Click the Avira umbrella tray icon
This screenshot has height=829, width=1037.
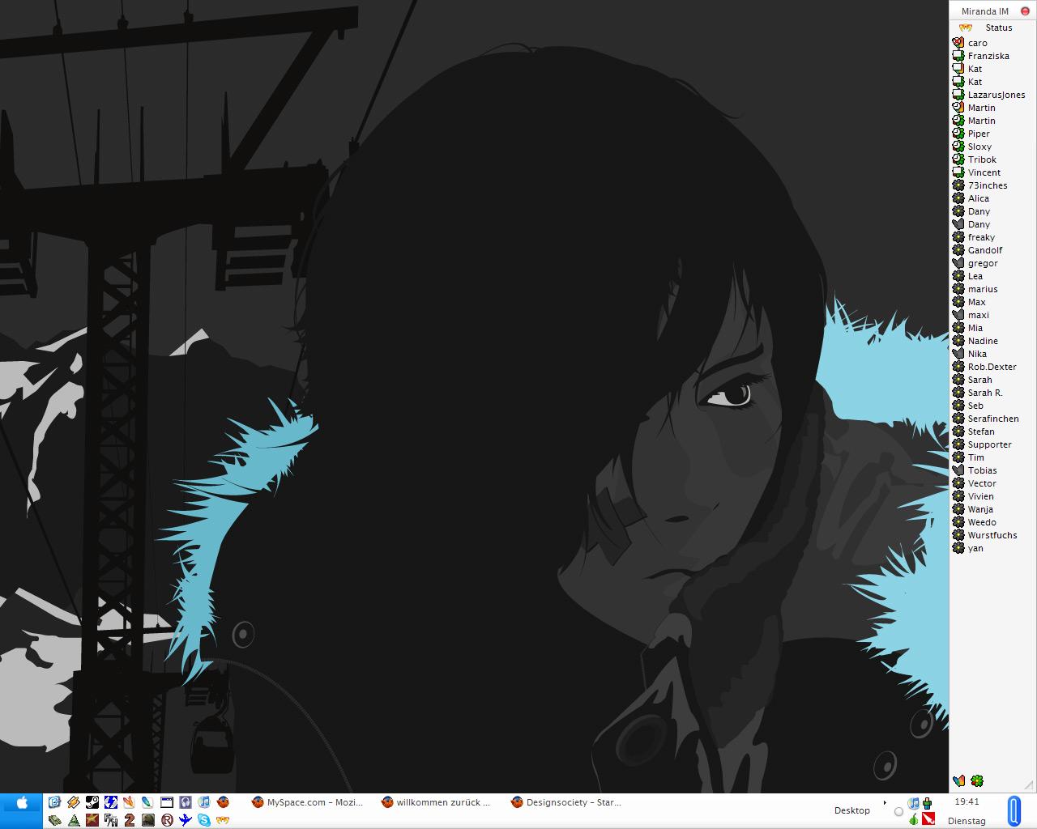coord(928,818)
